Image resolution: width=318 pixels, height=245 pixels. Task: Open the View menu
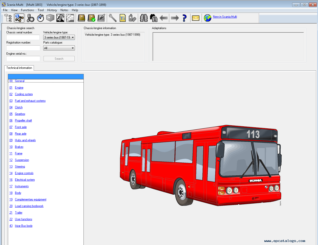click(14, 10)
